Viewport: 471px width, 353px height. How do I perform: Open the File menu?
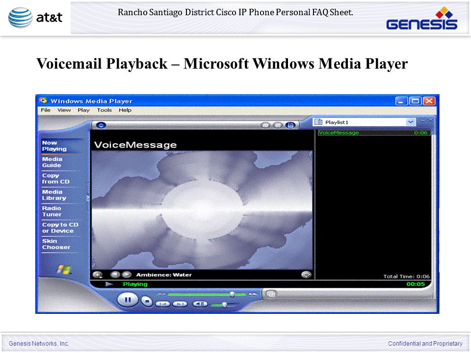(46, 110)
